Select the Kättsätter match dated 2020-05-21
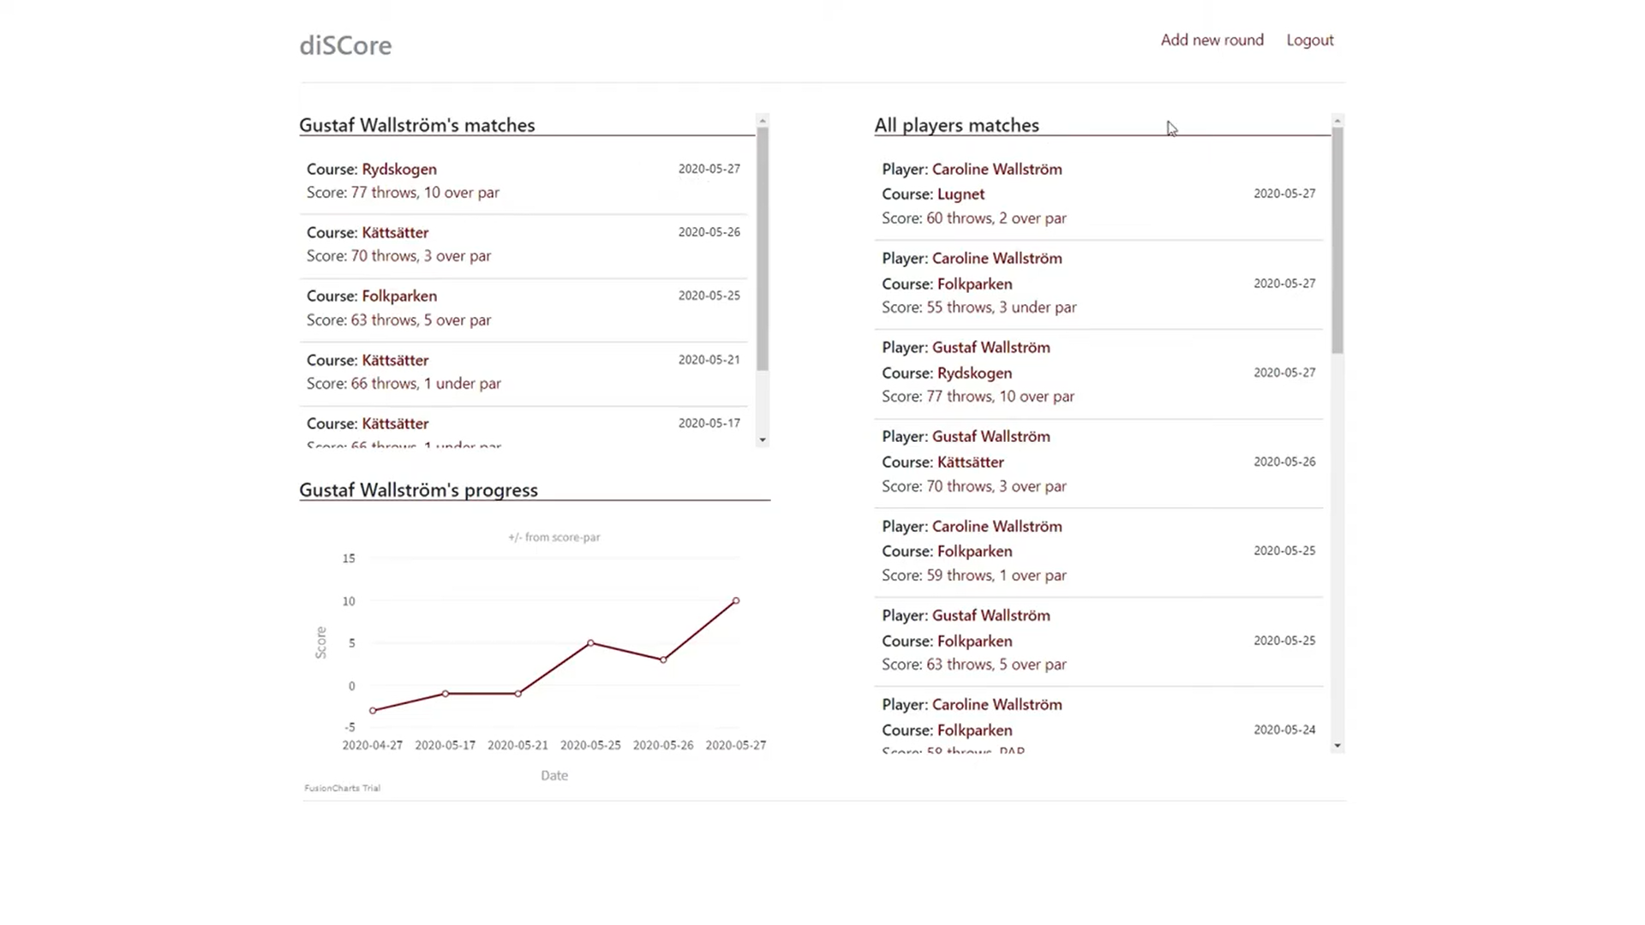 pos(523,373)
